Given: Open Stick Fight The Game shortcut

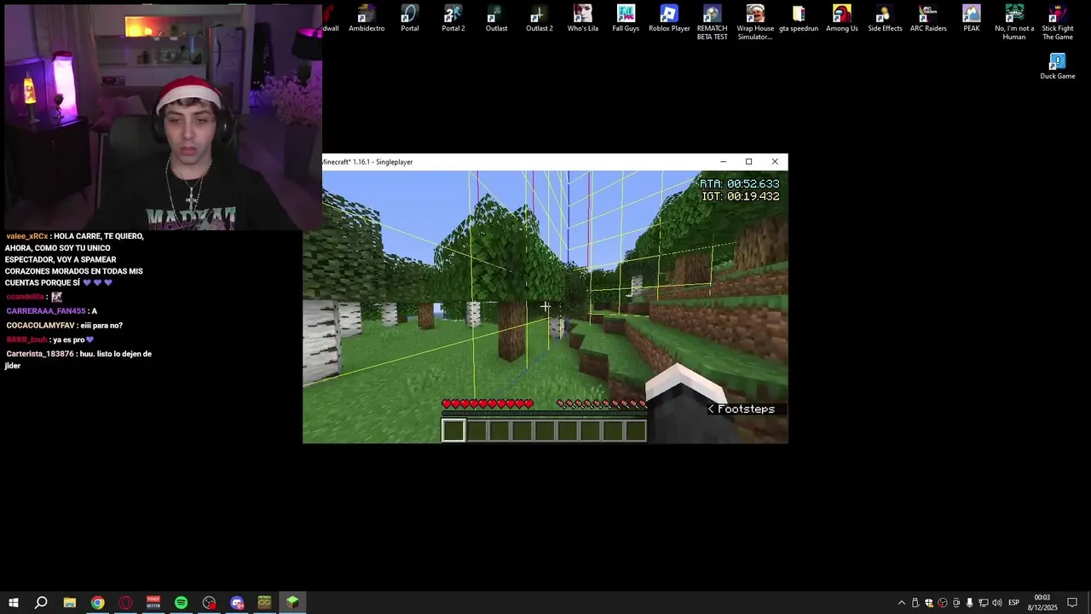Looking at the screenshot, I should pos(1058,22).
